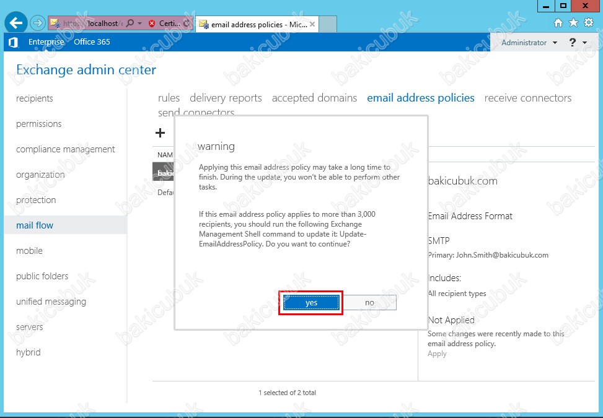Click Primary: John.Smith@bakicubuk.com text
Viewport: 603px width, 418px height.
click(488, 255)
